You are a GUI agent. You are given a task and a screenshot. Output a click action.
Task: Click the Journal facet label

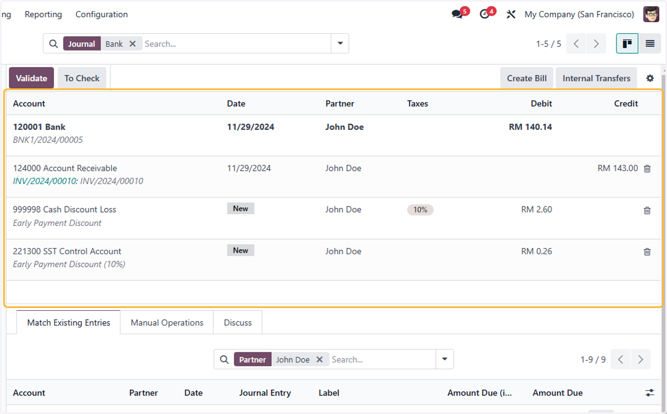[82, 44]
